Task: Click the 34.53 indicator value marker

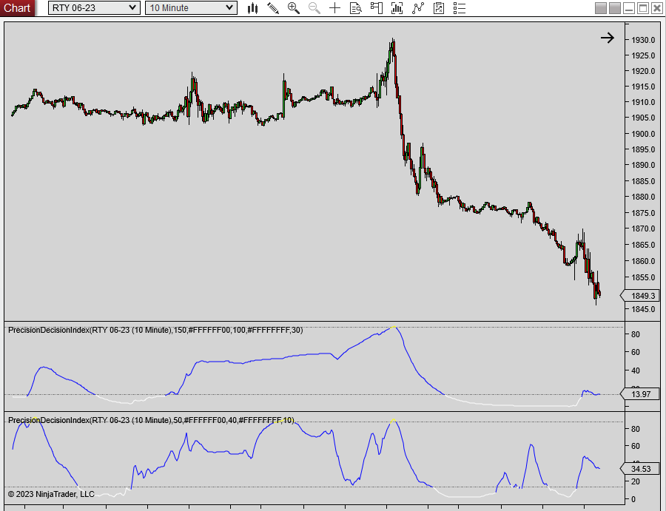Action: click(639, 469)
